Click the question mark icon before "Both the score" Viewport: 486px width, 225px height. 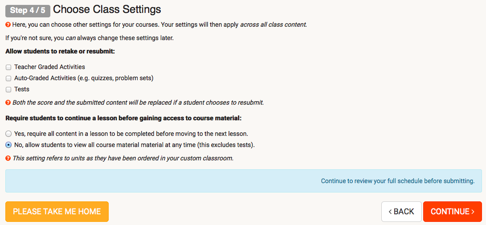[x=8, y=102]
